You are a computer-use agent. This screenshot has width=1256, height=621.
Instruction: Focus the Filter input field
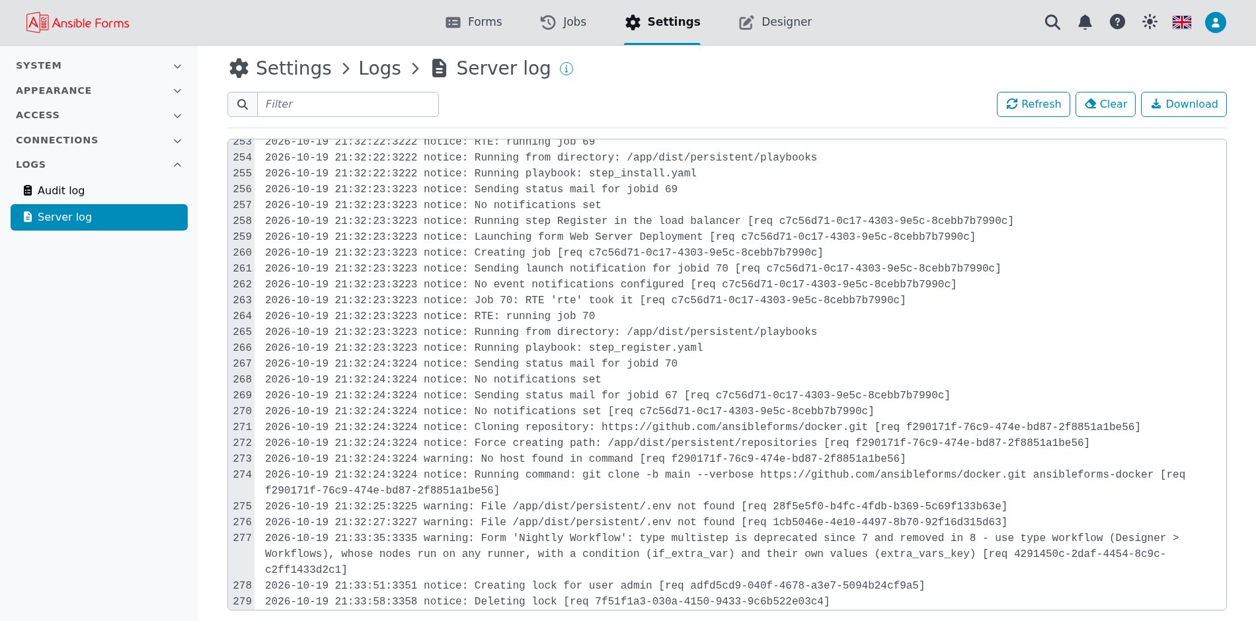tap(348, 104)
